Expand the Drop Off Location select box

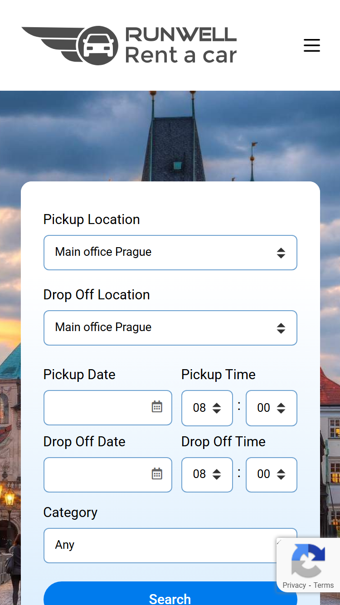(170, 328)
